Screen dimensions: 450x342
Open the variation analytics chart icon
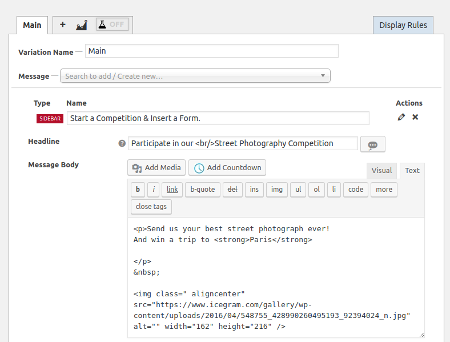coord(82,25)
